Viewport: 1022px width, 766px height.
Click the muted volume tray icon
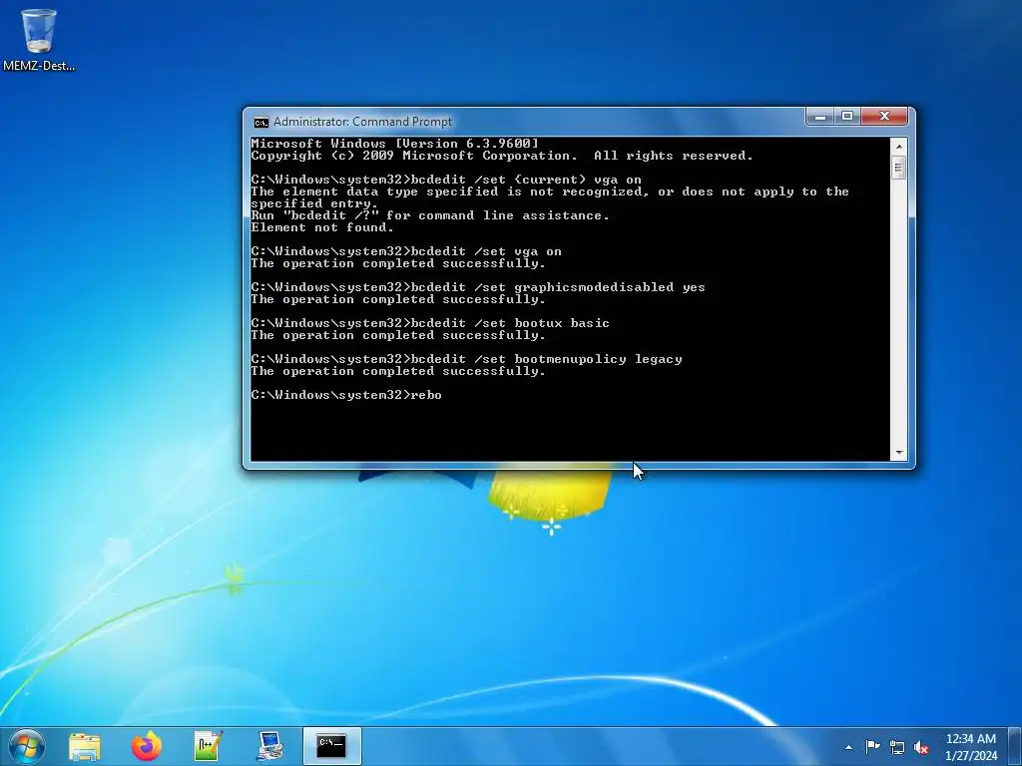(x=921, y=748)
